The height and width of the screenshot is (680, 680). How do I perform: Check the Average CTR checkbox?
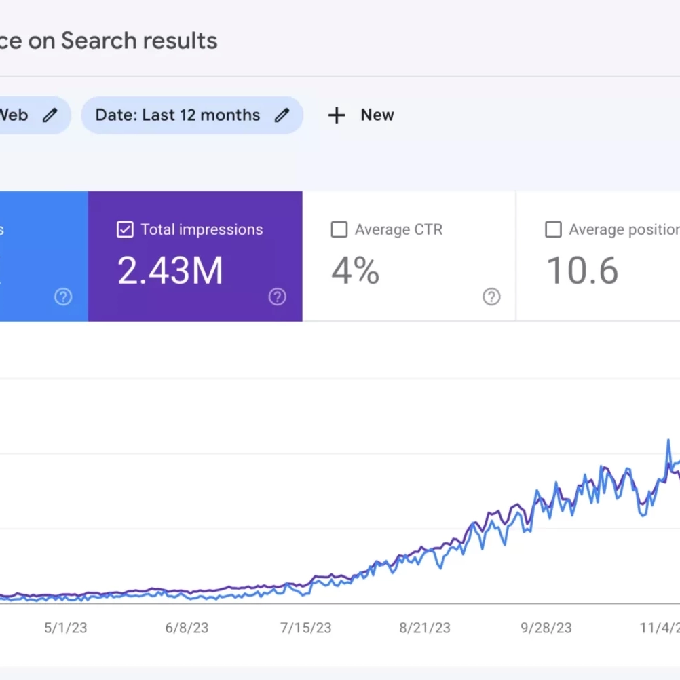click(339, 229)
